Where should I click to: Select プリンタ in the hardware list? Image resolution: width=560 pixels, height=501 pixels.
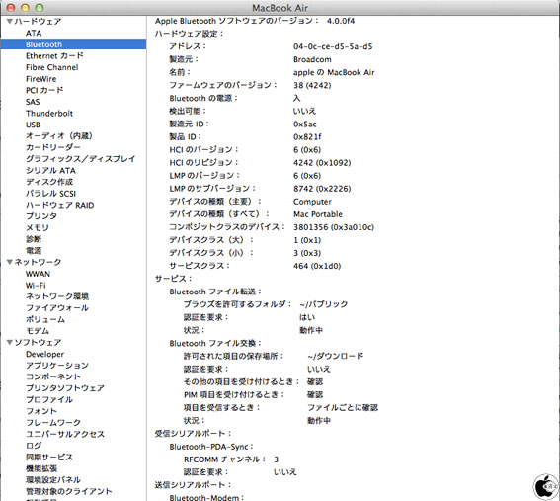[x=41, y=216]
